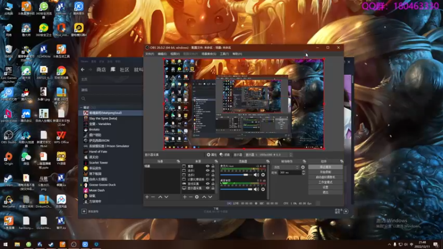Add a game in Steam bottom bar
This screenshot has height=249, width=443.
(90, 211)
